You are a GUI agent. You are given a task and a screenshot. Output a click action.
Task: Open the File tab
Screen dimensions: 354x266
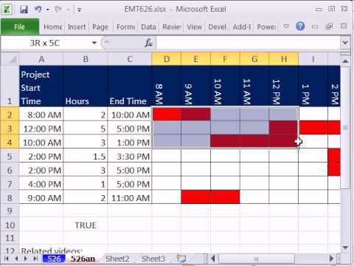point(20,27)
